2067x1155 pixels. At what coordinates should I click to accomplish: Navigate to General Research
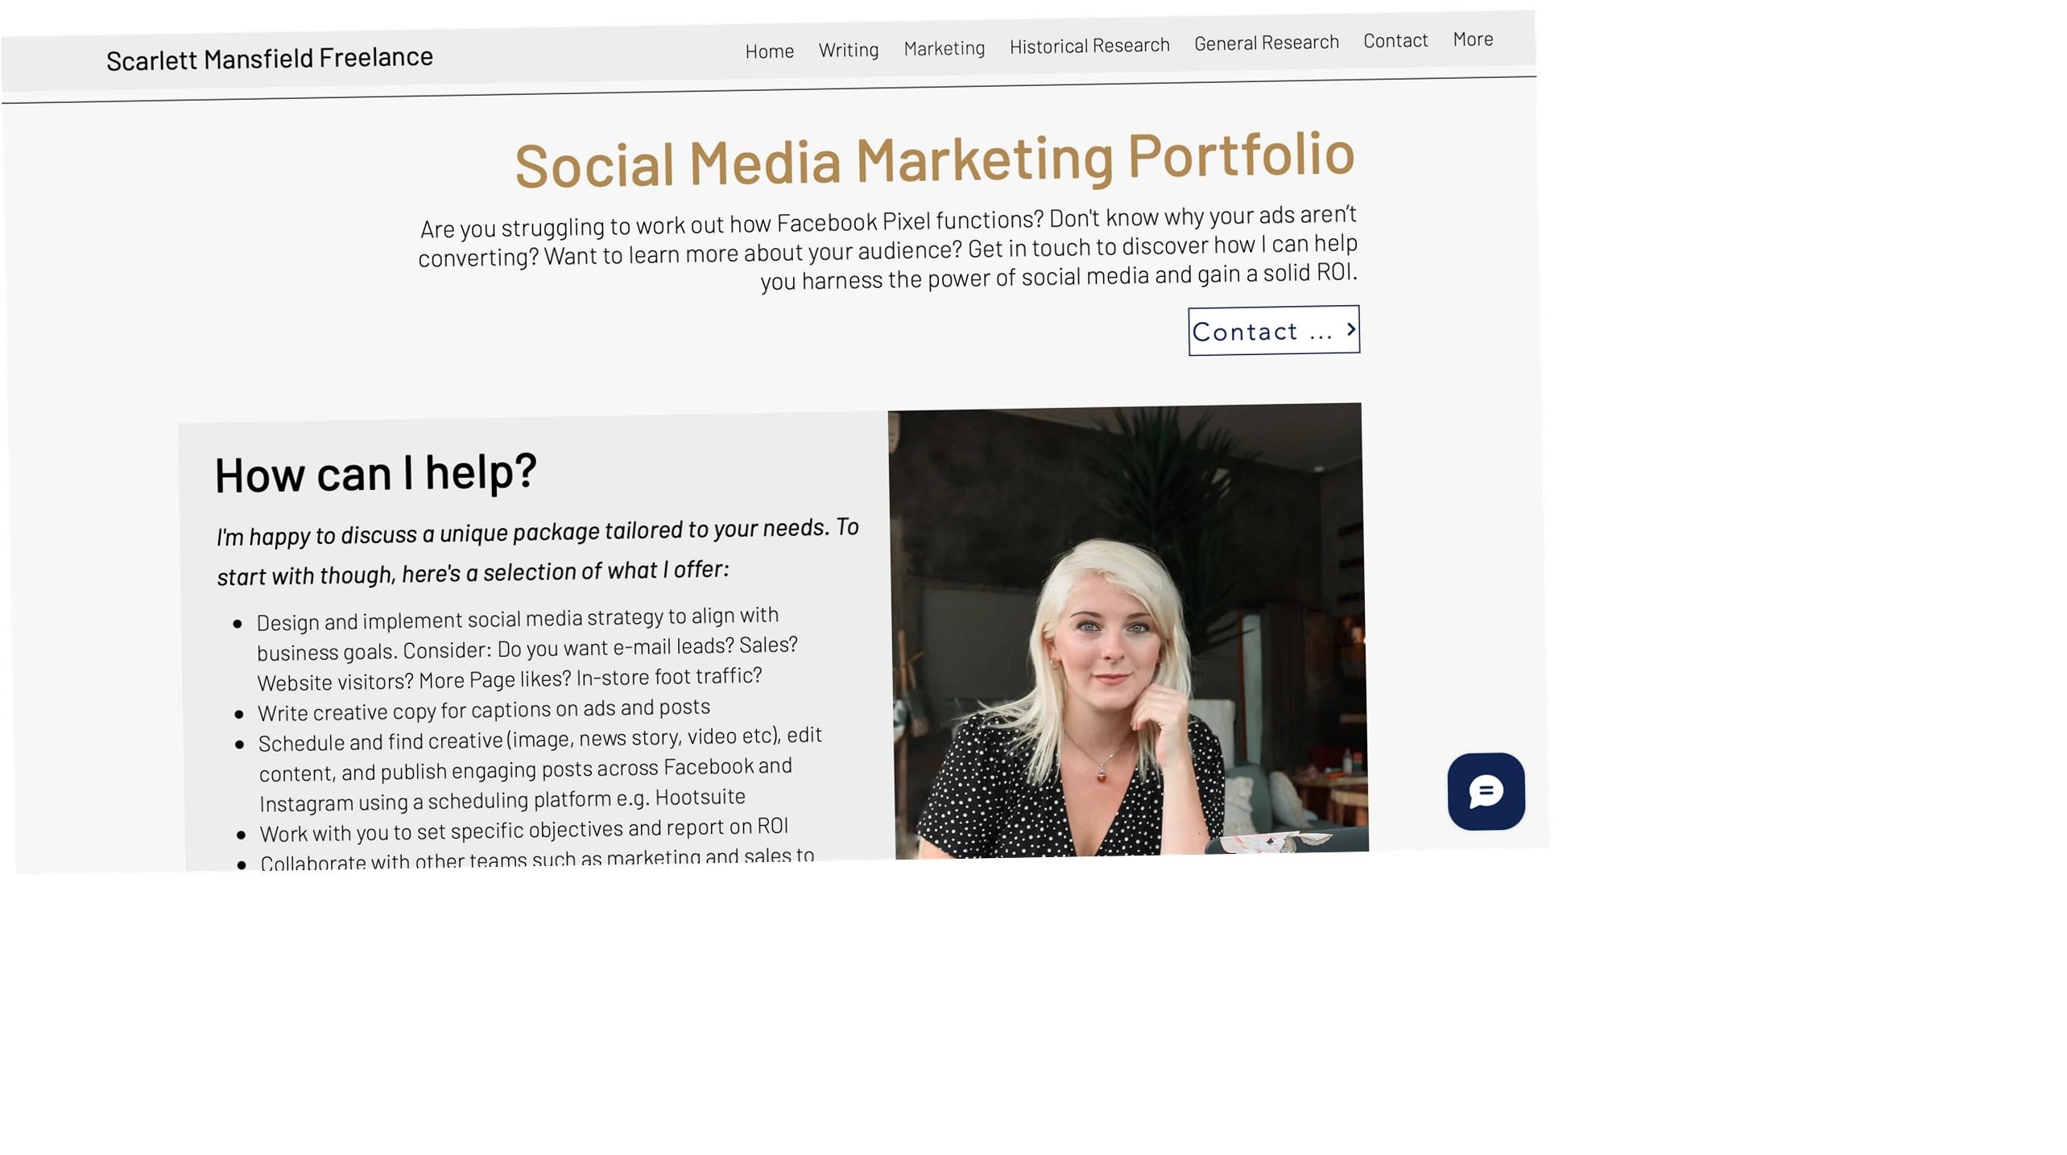tap(1267, 43)
